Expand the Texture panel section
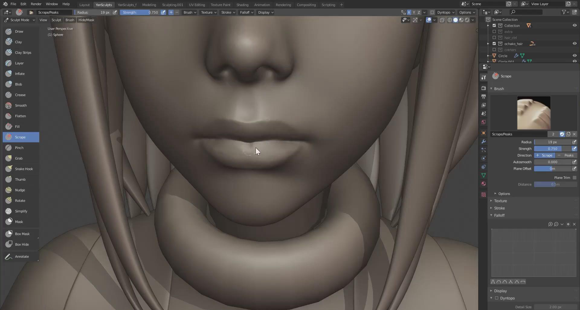Screen dimensions: 580x310 [x=500, y=201]
